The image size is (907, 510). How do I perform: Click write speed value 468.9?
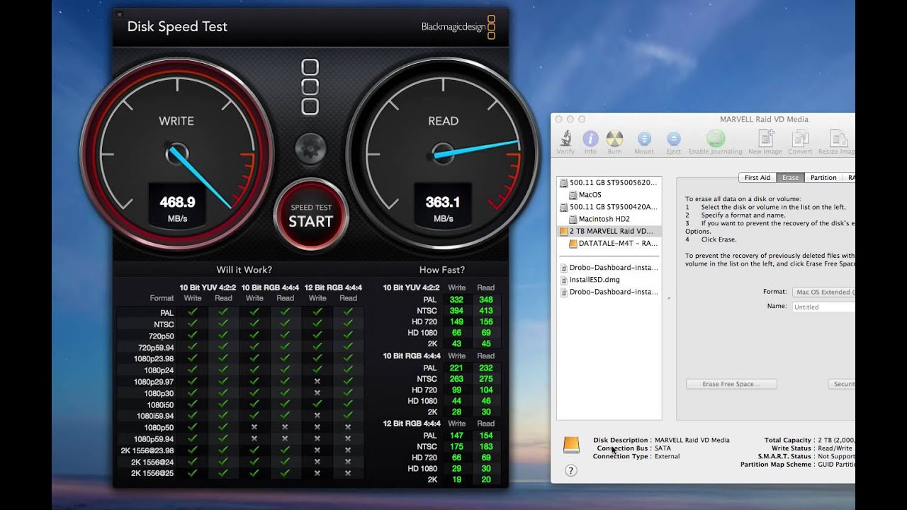click(x=177, y=202)
